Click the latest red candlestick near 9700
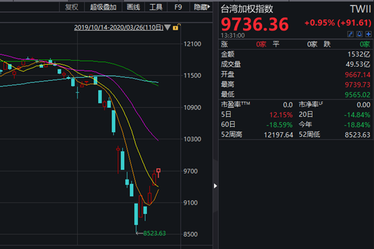This screenshot has width=374, height=249. 159,173
